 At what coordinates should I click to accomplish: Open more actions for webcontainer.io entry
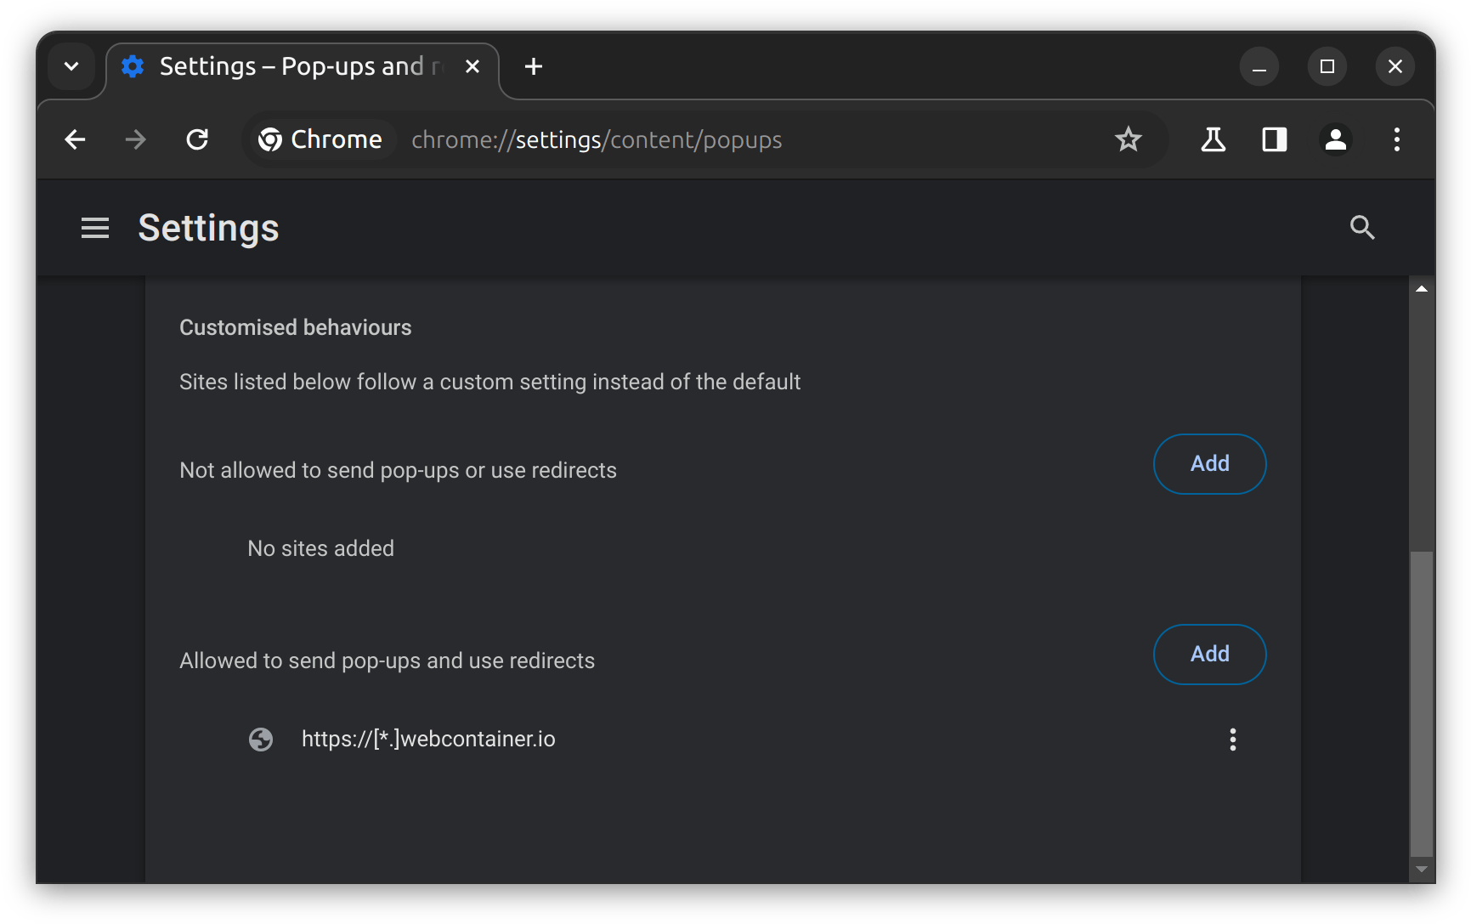point(1232,740)
